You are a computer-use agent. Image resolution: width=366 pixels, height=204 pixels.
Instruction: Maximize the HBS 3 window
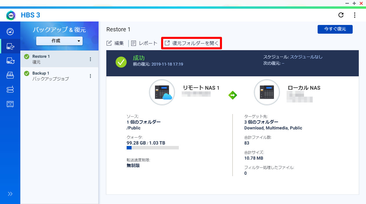[354, 3]
